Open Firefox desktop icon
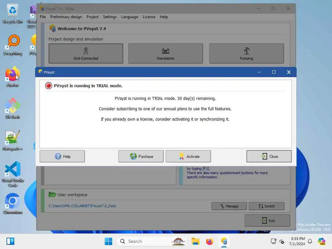The image size is (332, 249). [x=13, y=77]
